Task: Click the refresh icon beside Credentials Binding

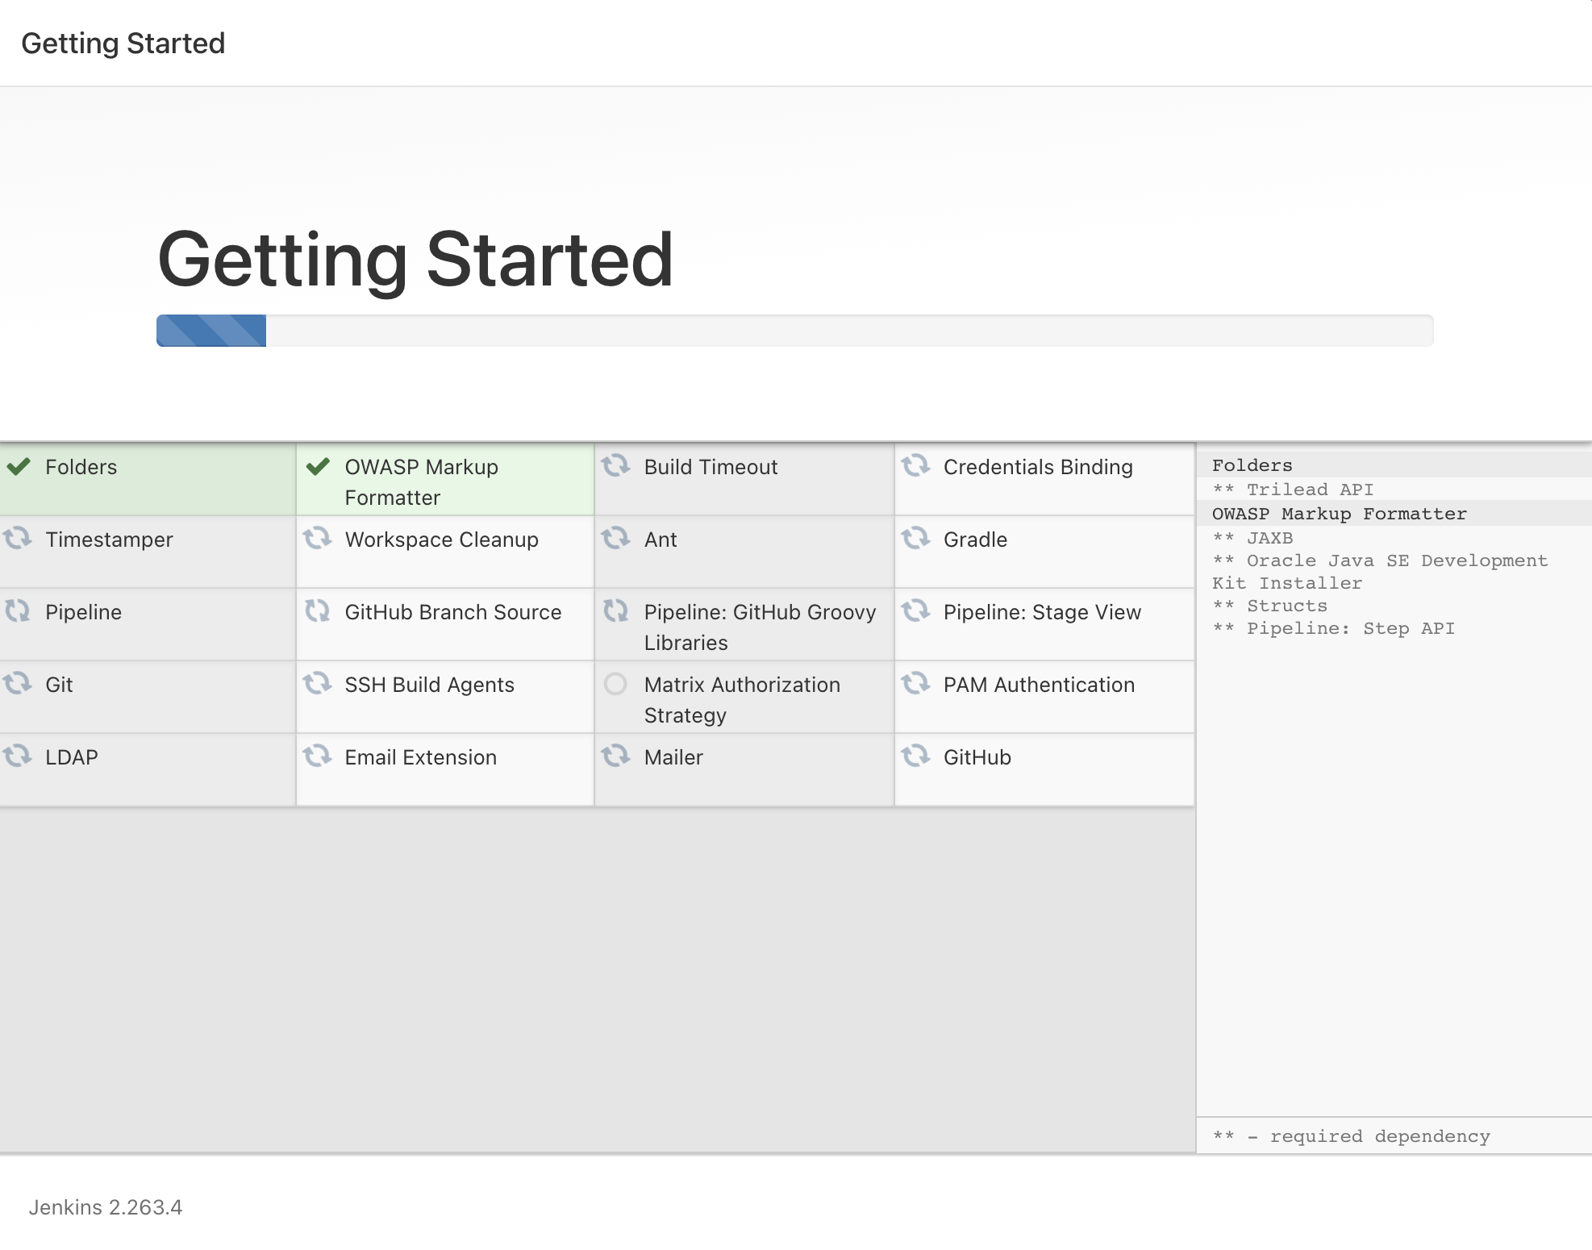Action: [x=915, y=465]
